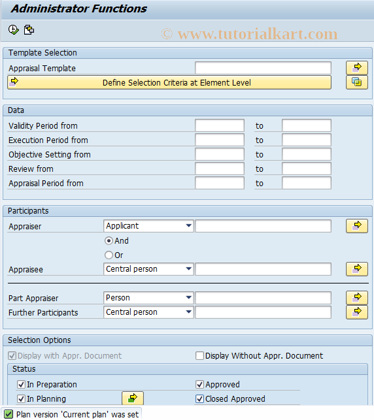Image resolution: width=374 pixels, height=420 pixels.
Task: Click the Objective Setting from date field
Action: click(220, 154)
